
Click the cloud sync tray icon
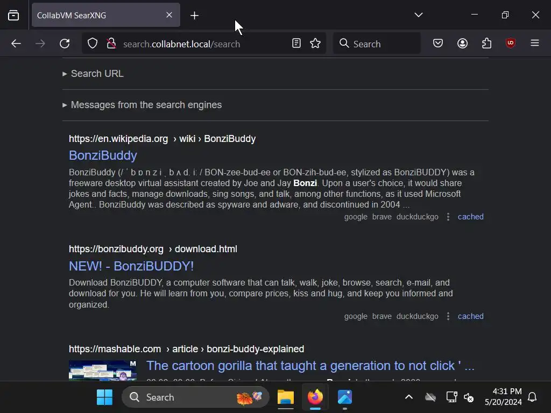pos(430,397)
